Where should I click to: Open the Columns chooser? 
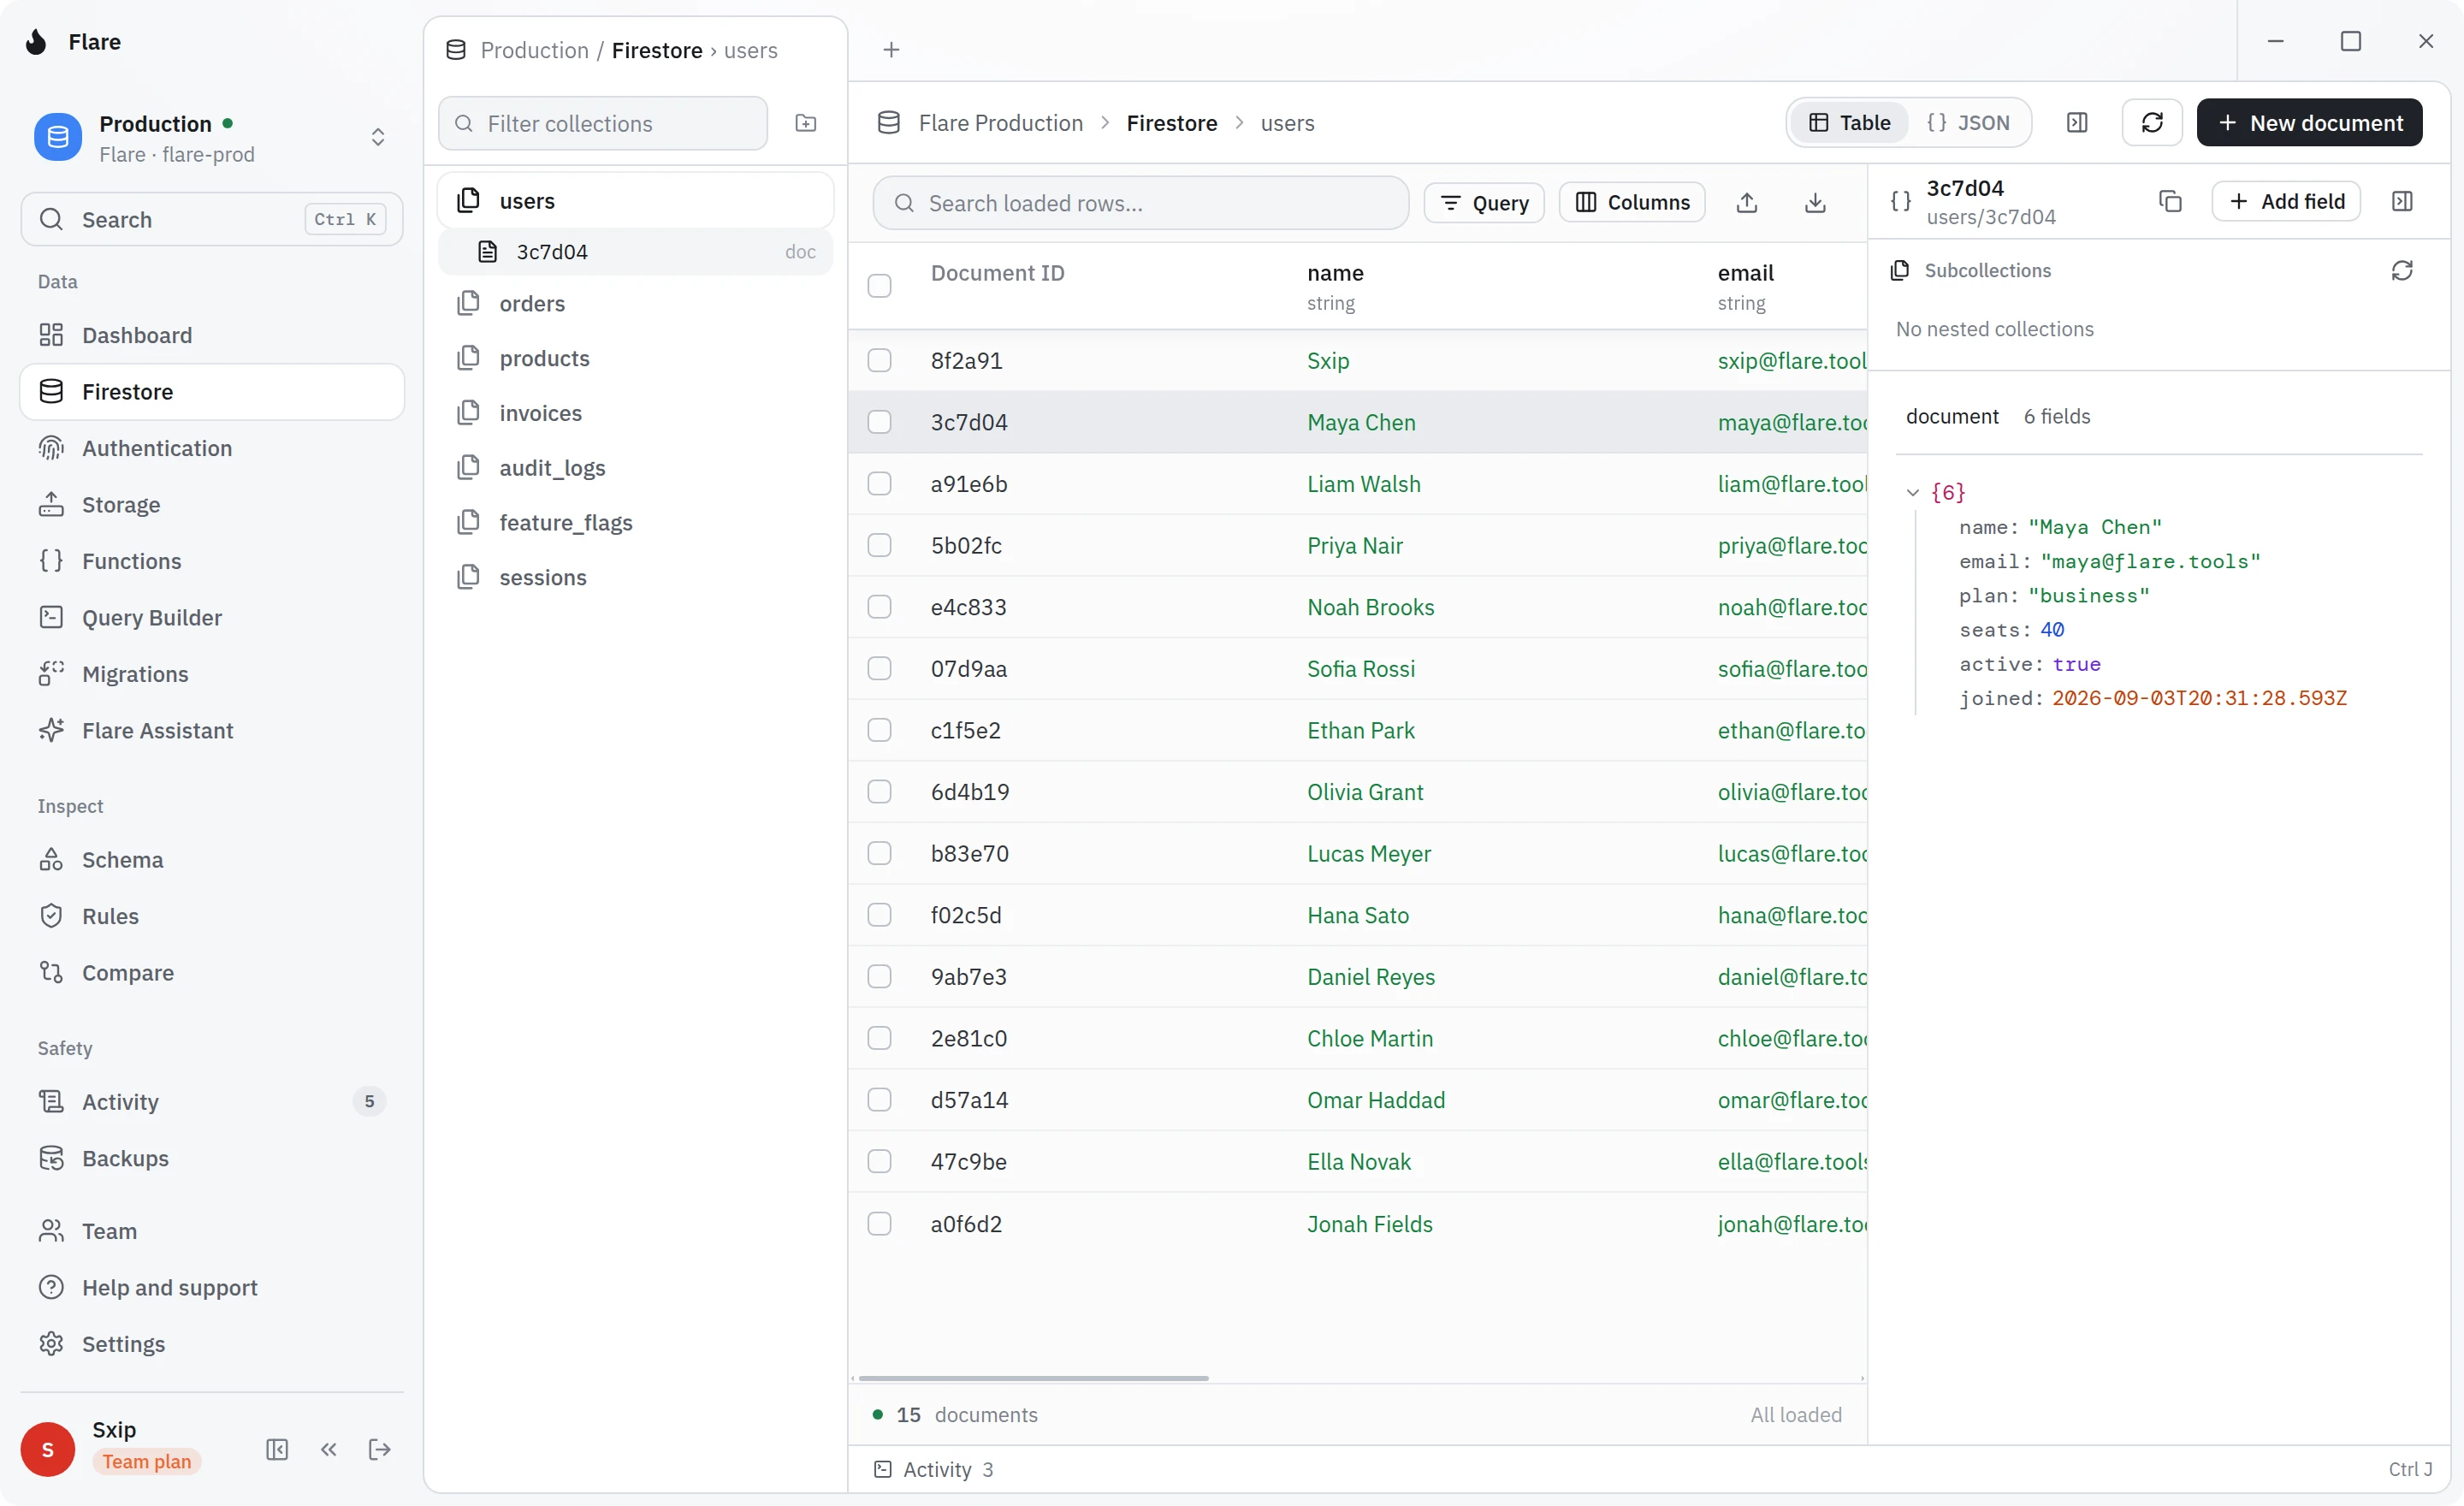tap(1631, 203)
